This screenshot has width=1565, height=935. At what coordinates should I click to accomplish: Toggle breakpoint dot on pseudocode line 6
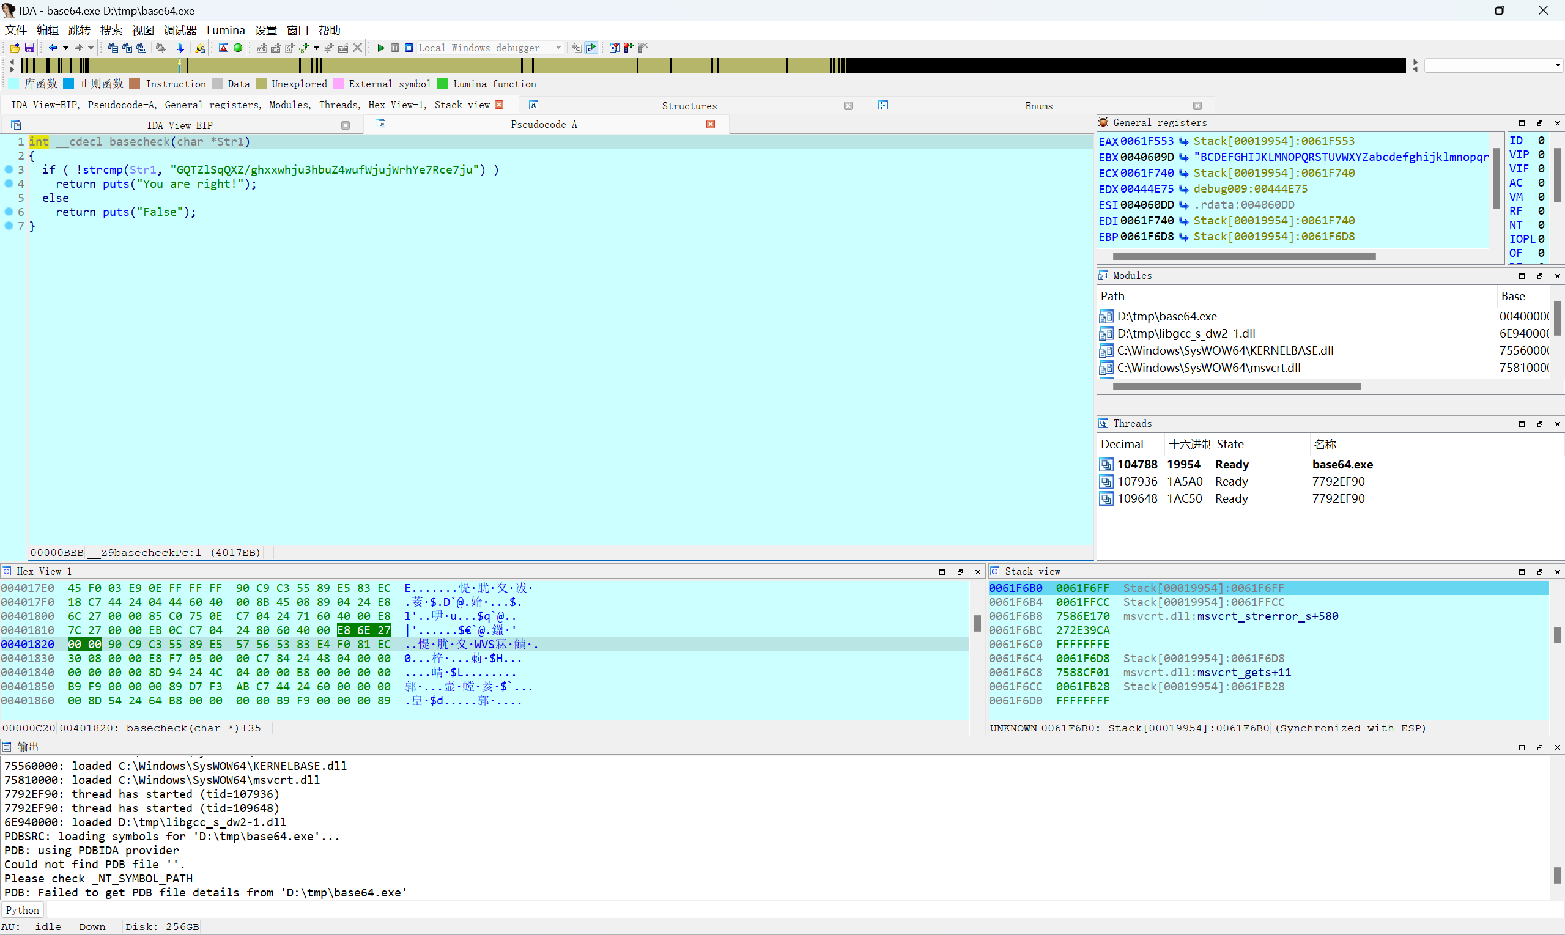[9, 212]
